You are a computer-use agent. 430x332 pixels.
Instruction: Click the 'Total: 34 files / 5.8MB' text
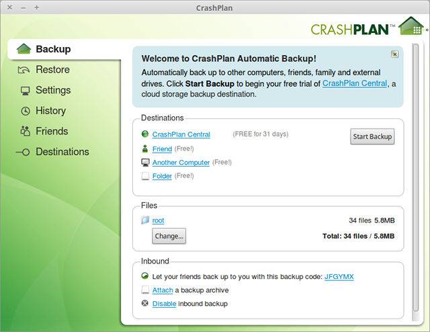pyautogui.click(x=358, y=237)
